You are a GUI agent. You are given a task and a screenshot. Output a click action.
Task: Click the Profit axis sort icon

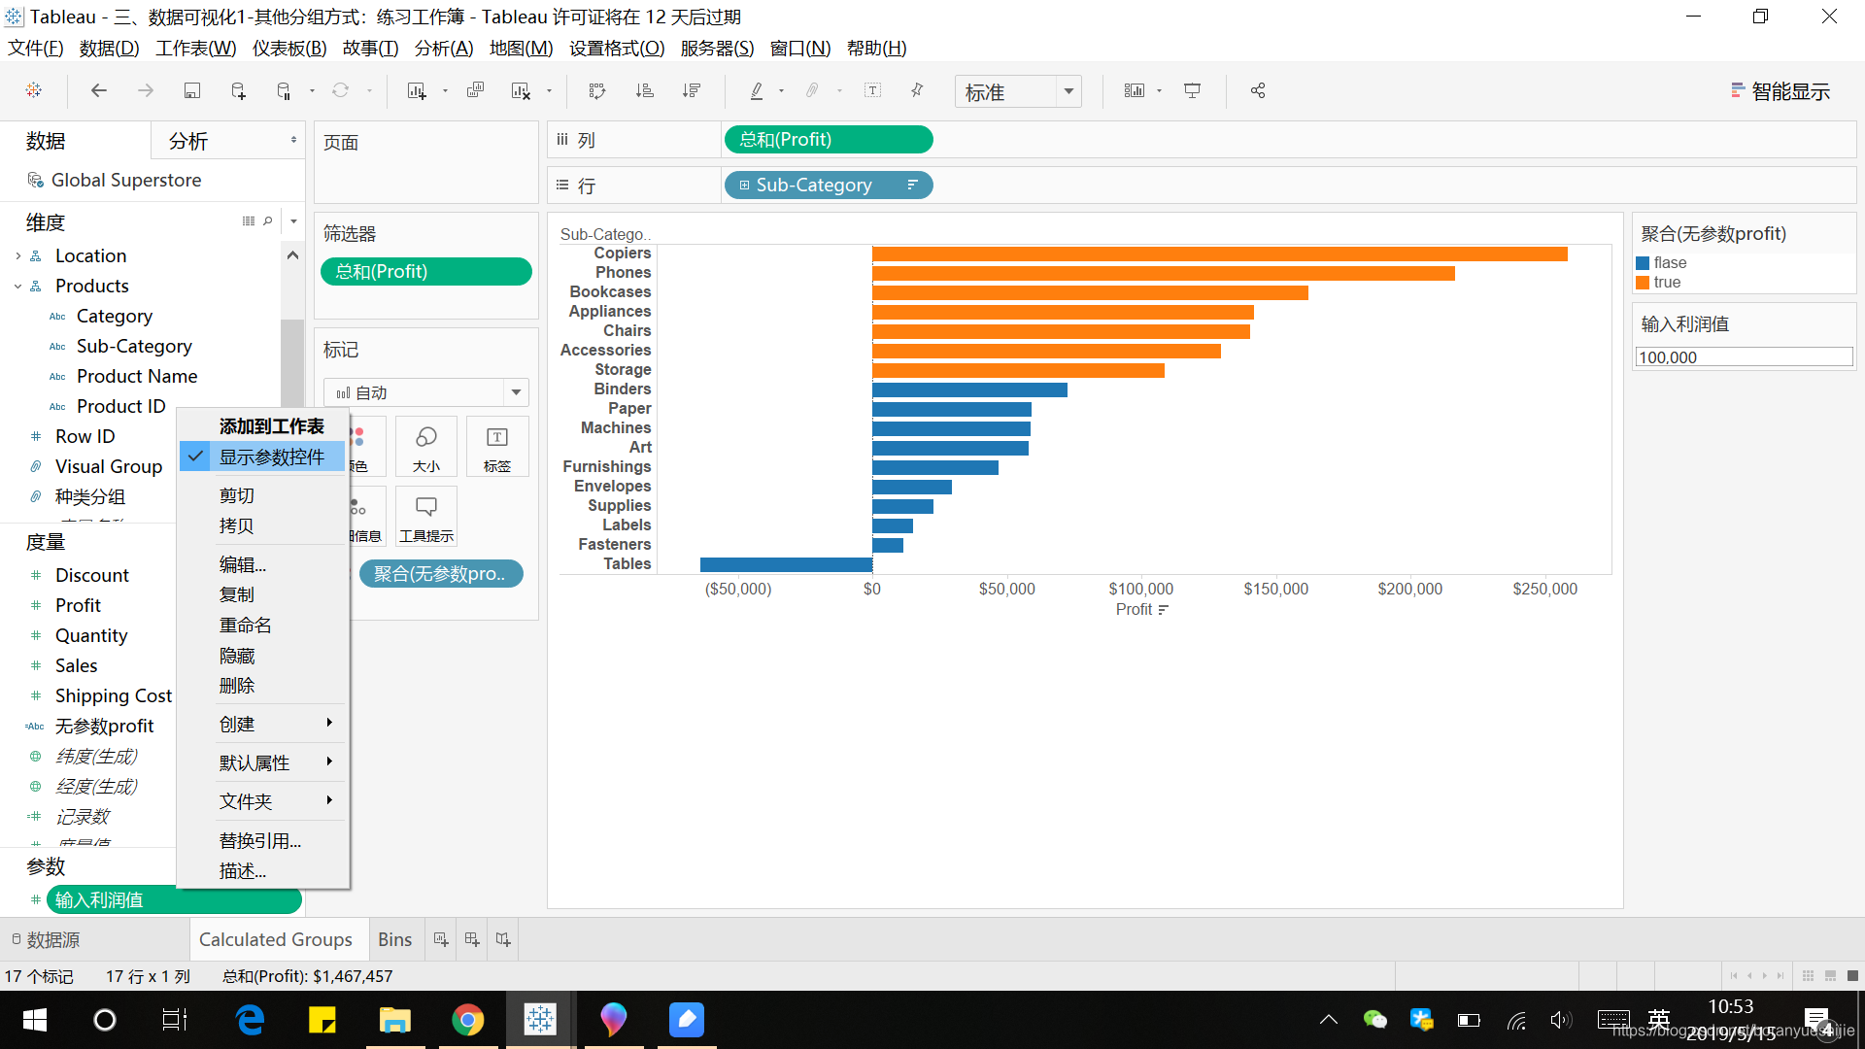1162,610
